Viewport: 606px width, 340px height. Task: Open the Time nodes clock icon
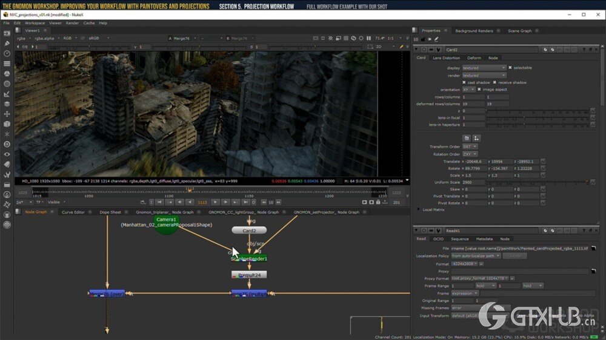point(7,54)
